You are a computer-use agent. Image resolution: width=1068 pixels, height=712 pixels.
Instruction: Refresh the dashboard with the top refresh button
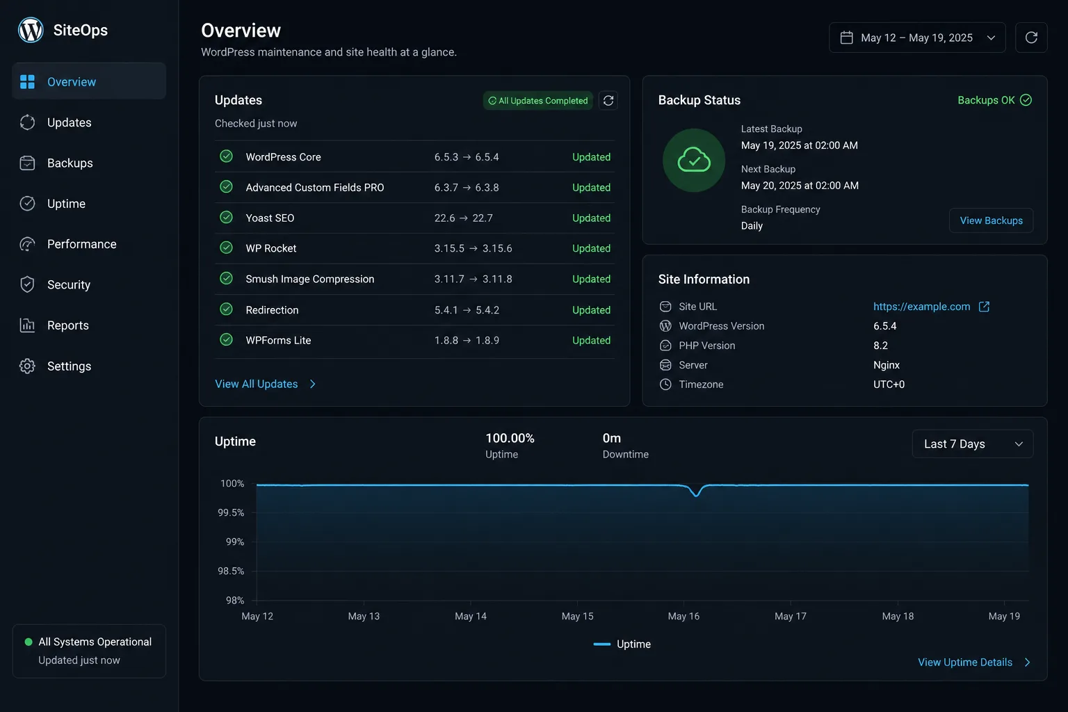click(1031, 38)
